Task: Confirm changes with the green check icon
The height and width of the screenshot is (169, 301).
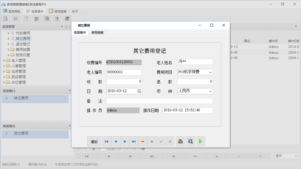Action: (x=161, y=141)
